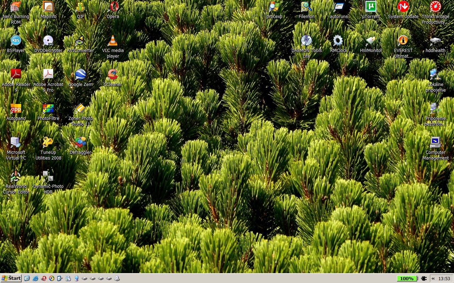Screen dimensions: 454x283
Task: Click the Computer Management icon
Action: click(435, 143)
